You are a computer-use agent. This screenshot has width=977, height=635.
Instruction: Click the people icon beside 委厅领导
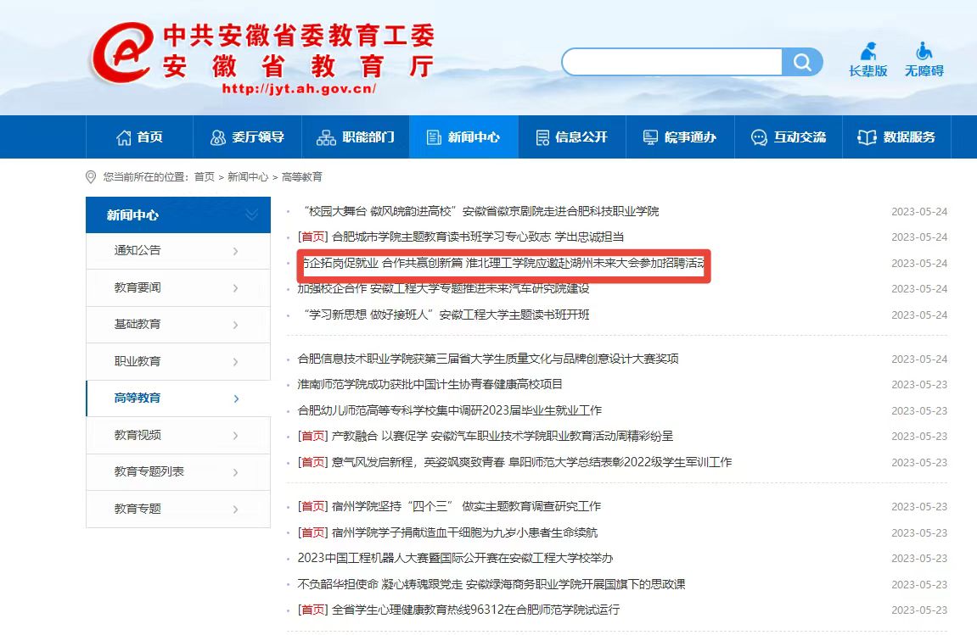218,137
